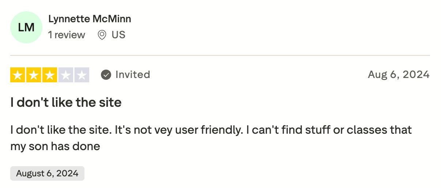Image resolution: width=441 pixels, height=188 pixels.
Task: Click the "Aug 6, 2024" review date
Action: (x=399, y=75)
